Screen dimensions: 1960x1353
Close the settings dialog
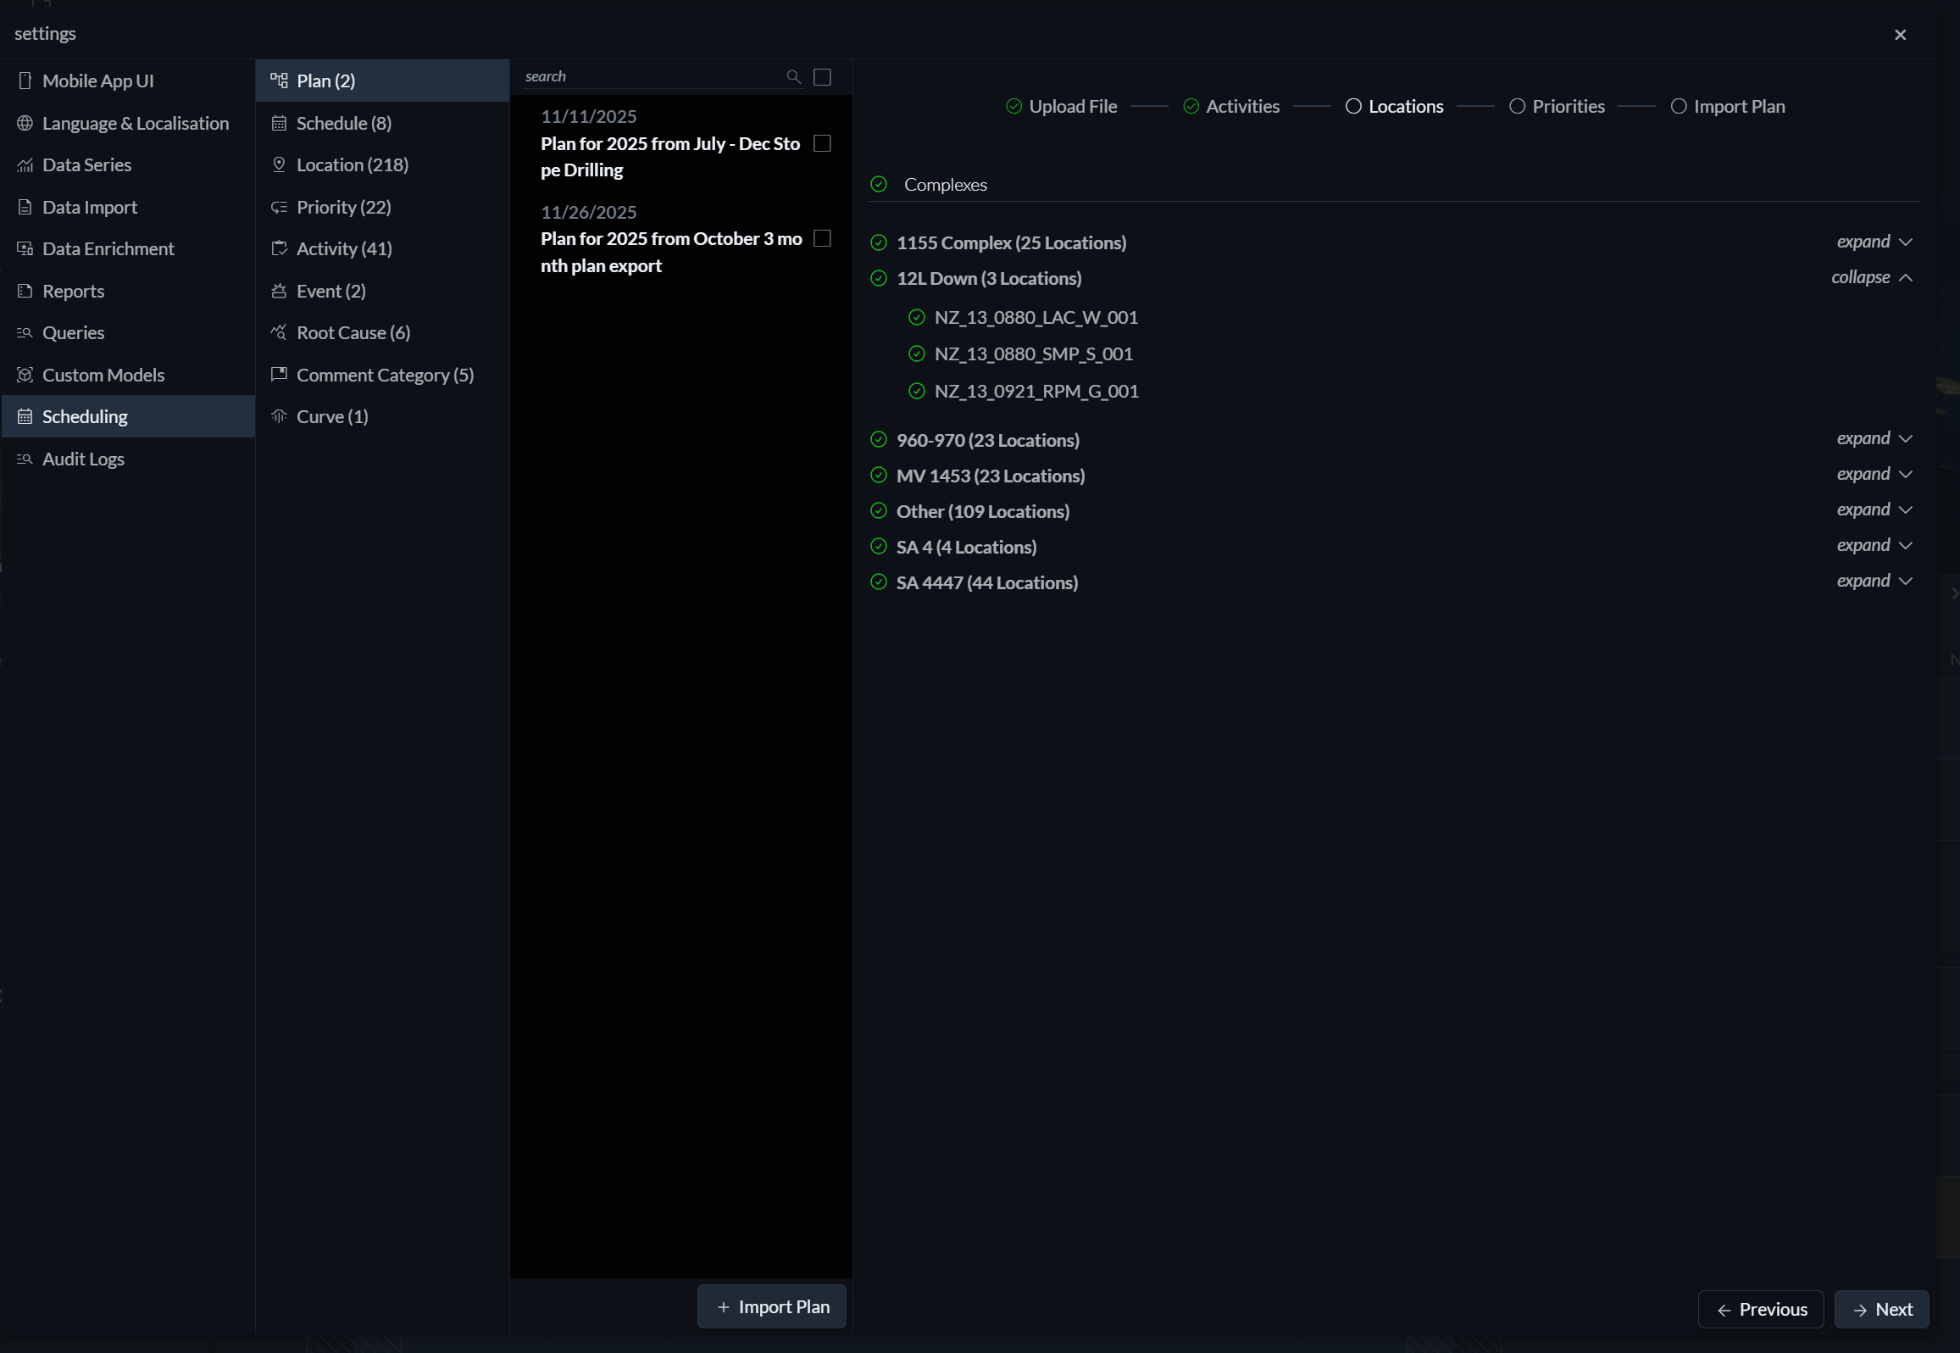1900,35
